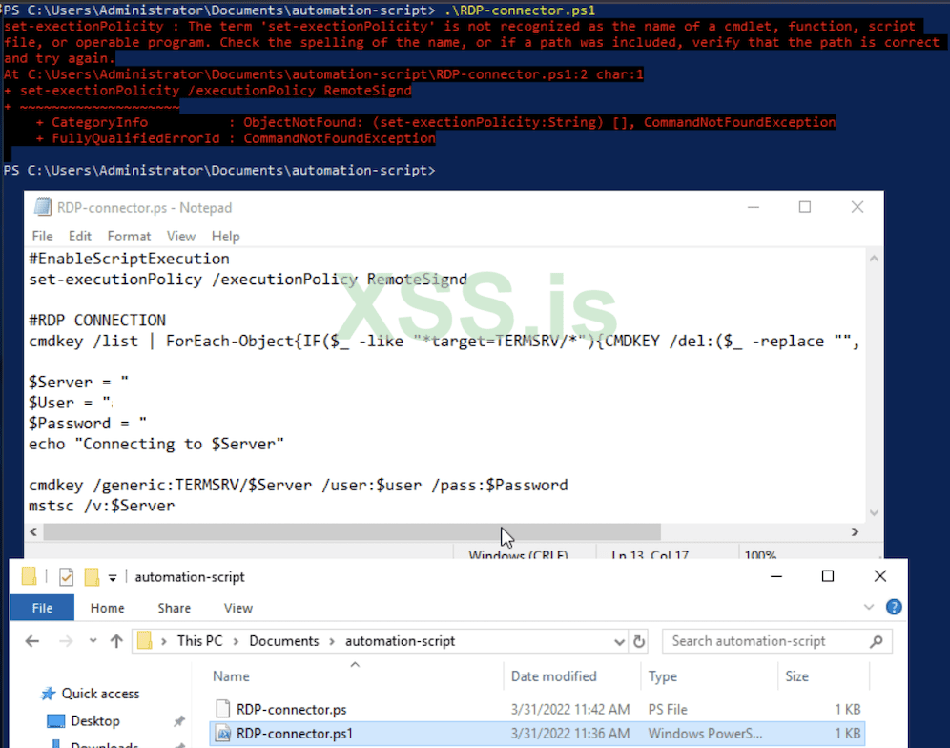950x748 pixels.
Task: Select Quick access in navigation pane
Action: (x=100, y=693)
